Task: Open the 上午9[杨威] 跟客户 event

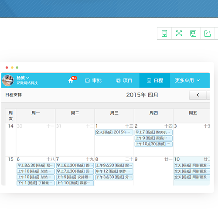Action: coord(153,138)
